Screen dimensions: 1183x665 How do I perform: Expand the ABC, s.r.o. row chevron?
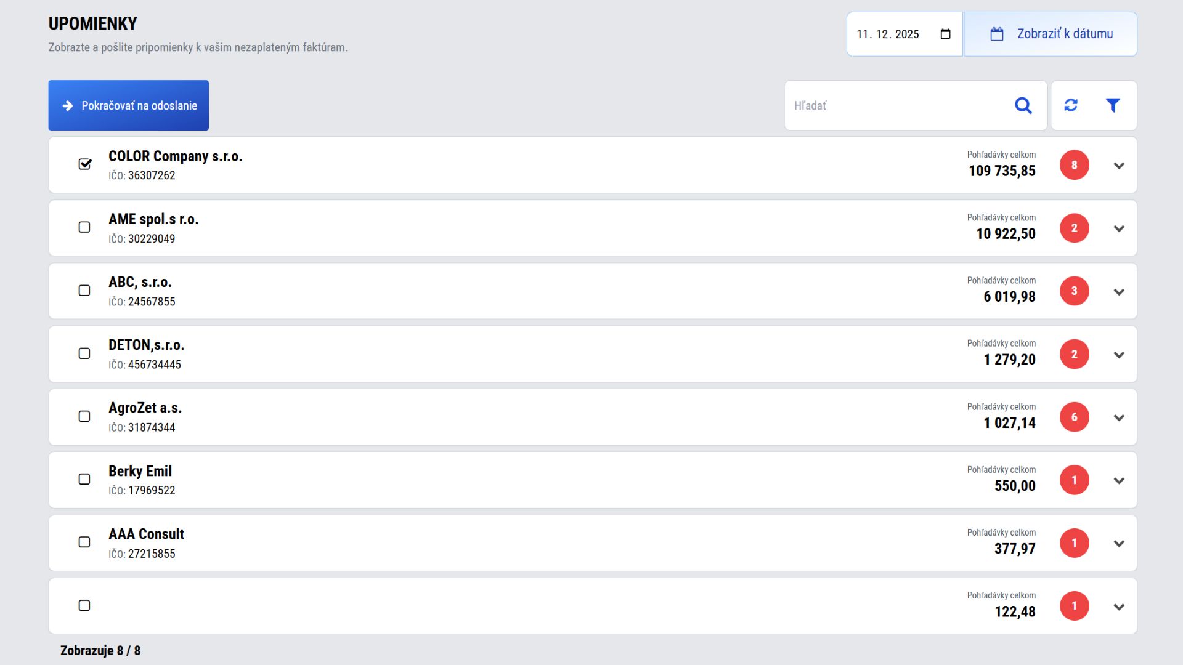pos(1119,292)
